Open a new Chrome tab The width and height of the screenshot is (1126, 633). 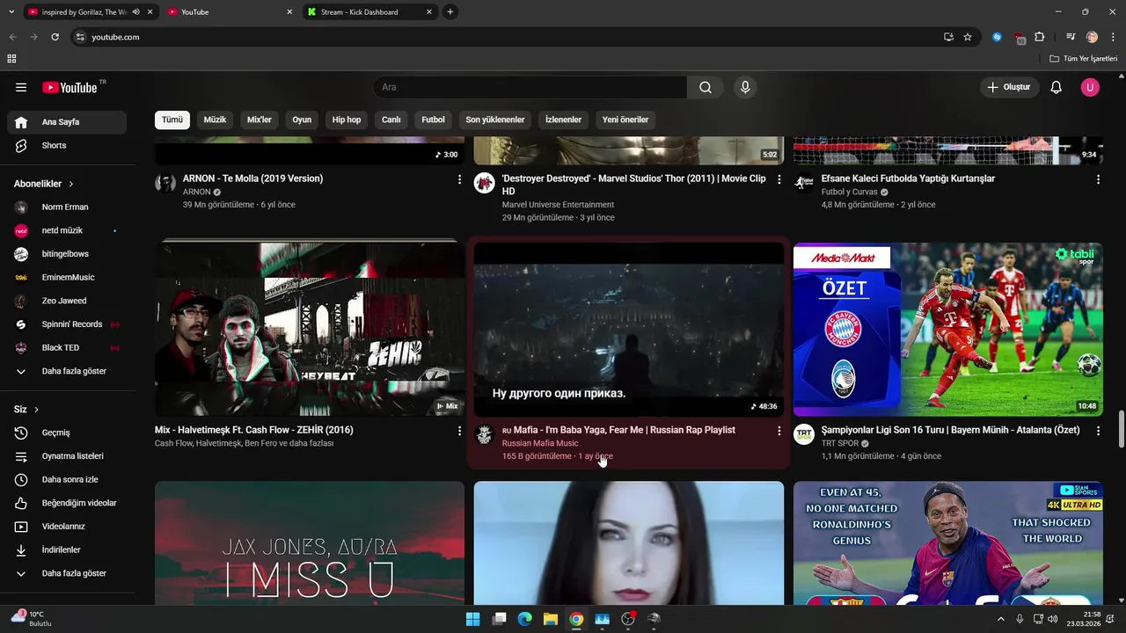pyautogui.click(x=450, y=11)
